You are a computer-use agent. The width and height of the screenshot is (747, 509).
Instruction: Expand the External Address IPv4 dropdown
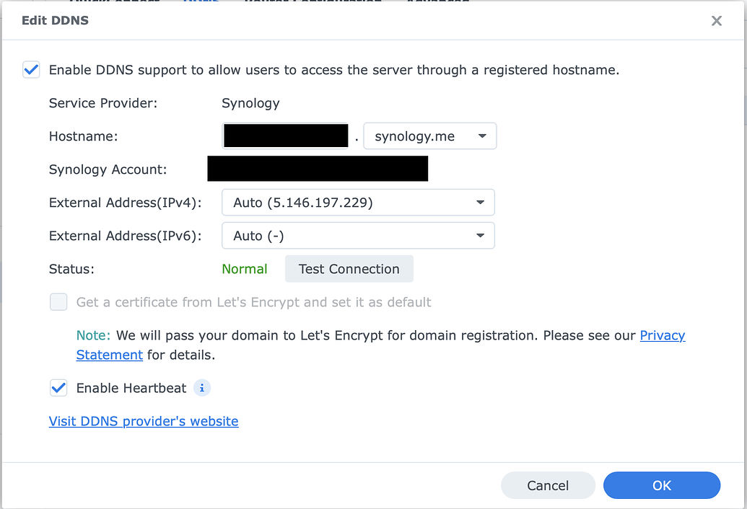[x=358, y=203]
